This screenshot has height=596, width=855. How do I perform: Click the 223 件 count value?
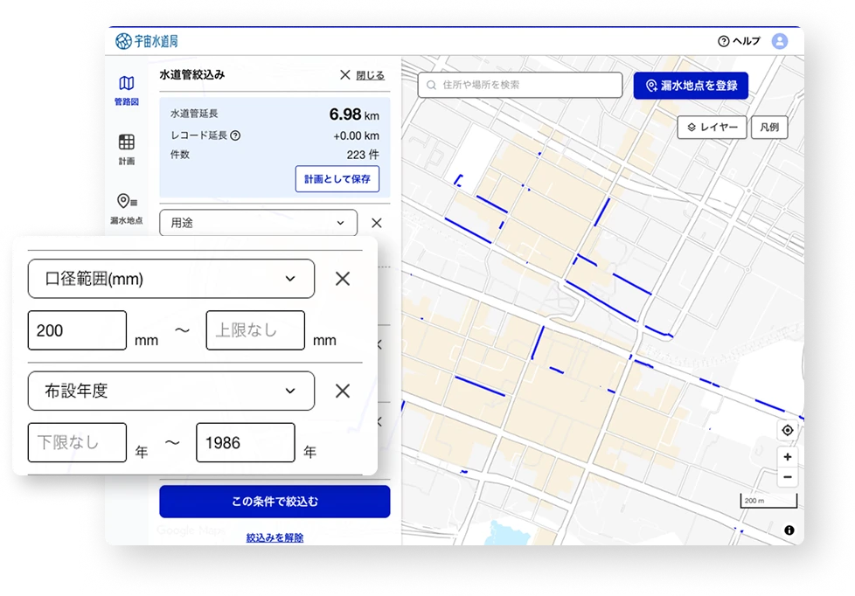pos(363,155)
